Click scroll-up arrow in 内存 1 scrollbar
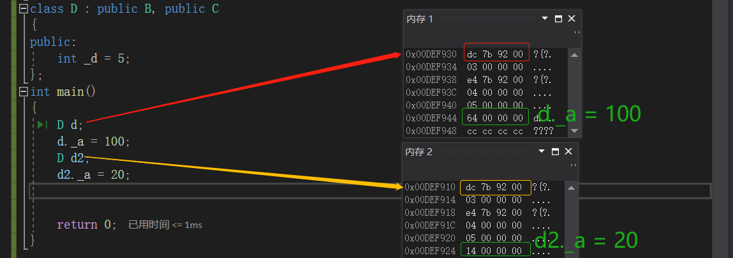Screen dimensions: 733x258 click(x=575, y=56)
